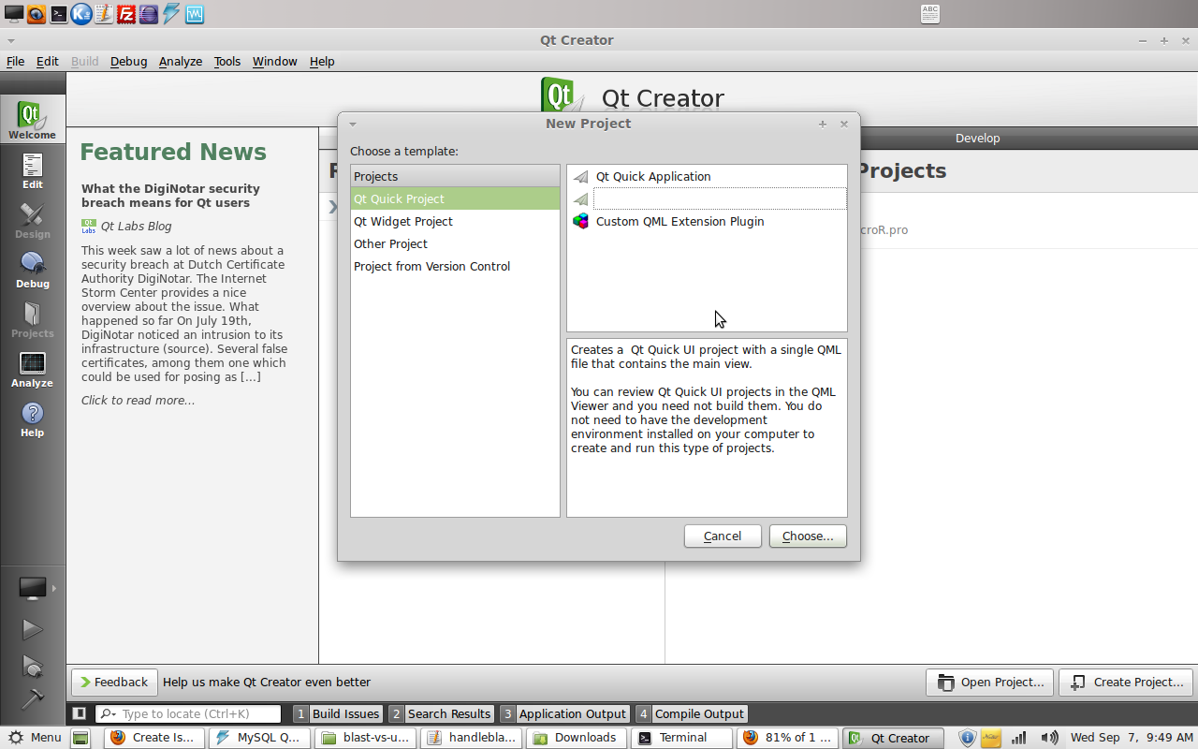Show Application Output pane
This screenshot has height=749, width=1198.
coord(564,713)
